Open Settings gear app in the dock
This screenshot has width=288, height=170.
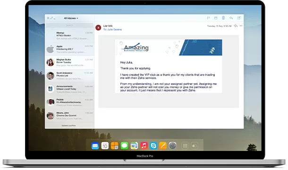[172, 146]
